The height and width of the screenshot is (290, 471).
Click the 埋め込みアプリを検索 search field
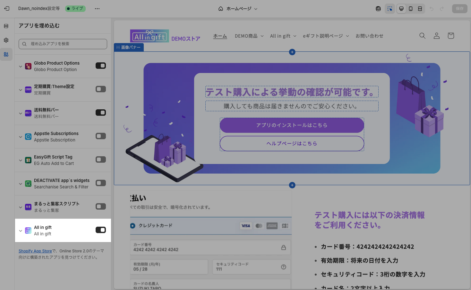tap(63, 44)
